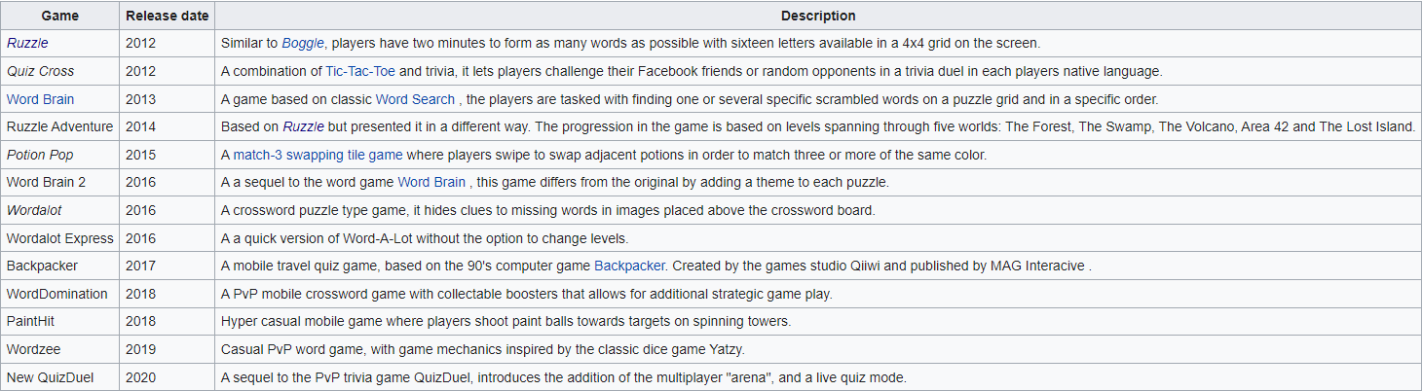
Task: Click the 2020 release date cell
Action: pyautogui.click(x=141, y=377)
